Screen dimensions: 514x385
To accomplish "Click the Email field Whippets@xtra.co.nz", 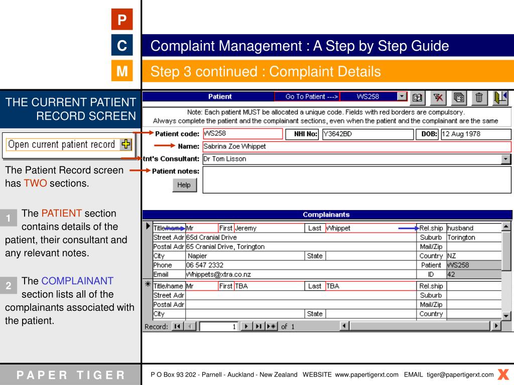I will coord(301,274).
